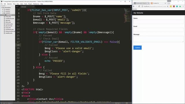Open the Preferences menu
The image size is (185, 104).
coord(36,4)
